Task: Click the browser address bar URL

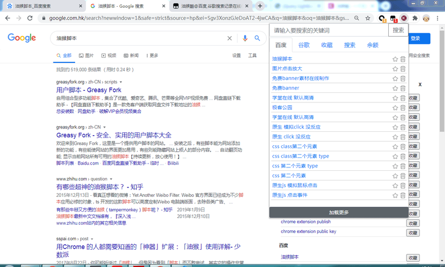Action: click(x=199, y=18)
